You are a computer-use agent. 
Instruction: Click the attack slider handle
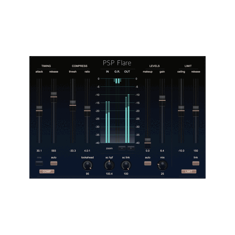(x=39, y=111)
